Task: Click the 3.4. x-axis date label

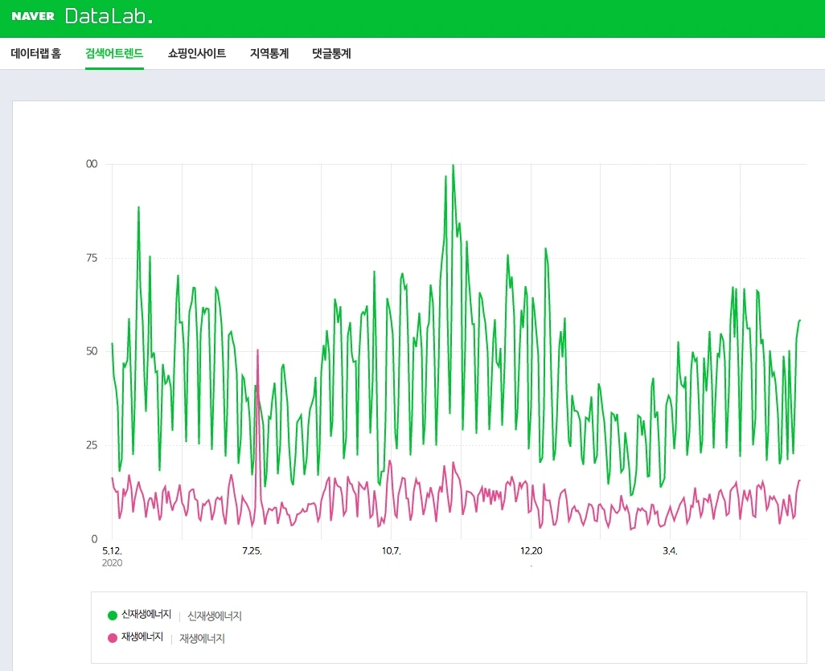Action: [x=670, y=550]
